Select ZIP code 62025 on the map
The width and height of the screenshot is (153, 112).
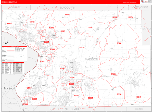[82, 47]
